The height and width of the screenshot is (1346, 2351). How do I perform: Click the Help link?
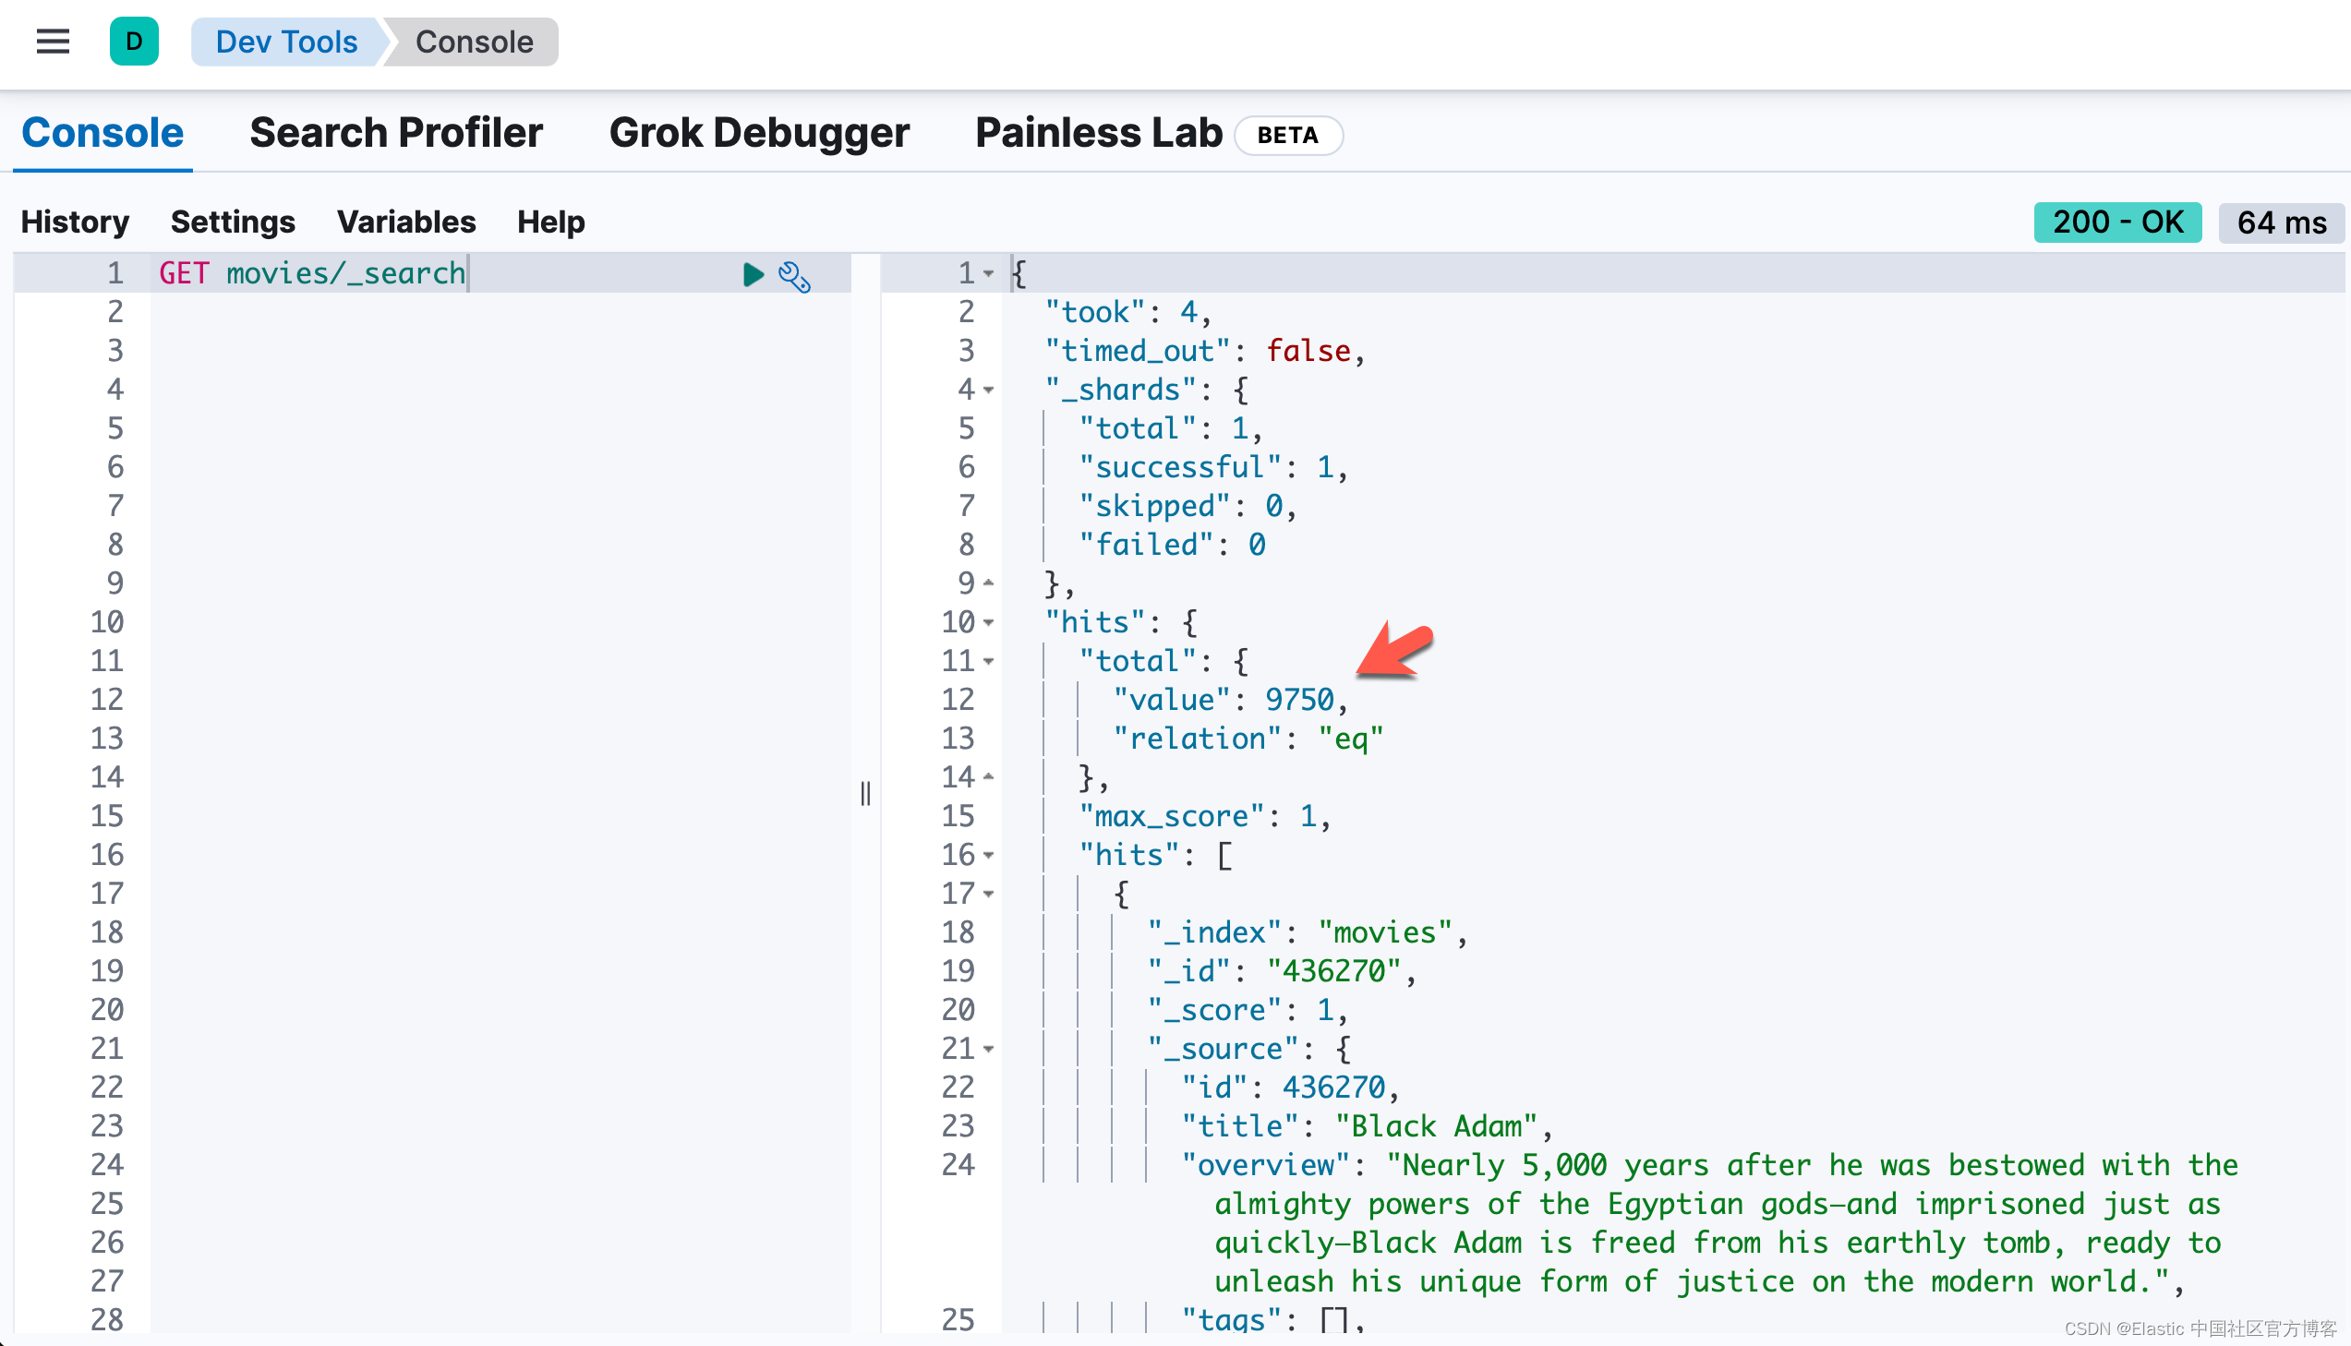(x=550, y=222)
